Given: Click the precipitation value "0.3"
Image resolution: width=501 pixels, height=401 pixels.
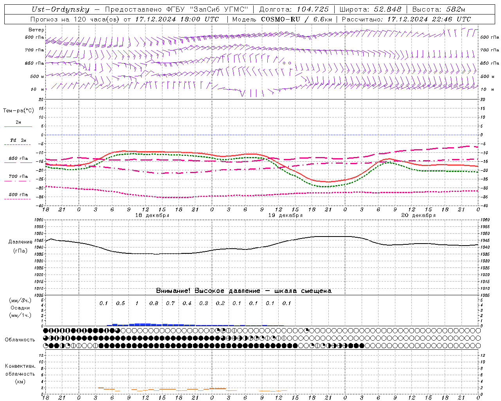Looking at the screenshot, I should coord(204,303).
